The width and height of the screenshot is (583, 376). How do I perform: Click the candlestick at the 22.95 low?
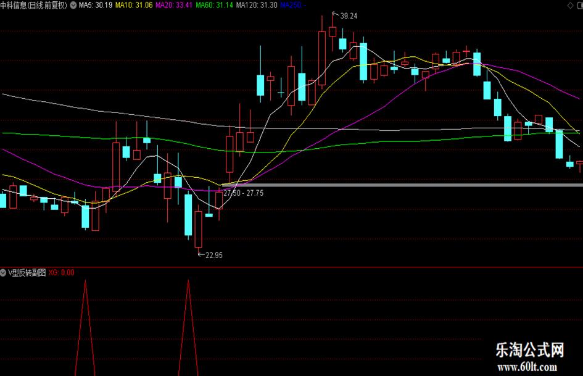click(x=199, y=229)
